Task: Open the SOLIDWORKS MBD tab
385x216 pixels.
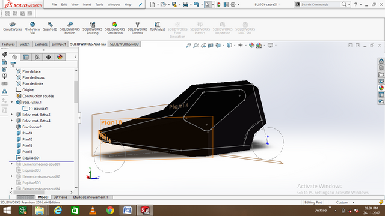Action: (125, 44)
